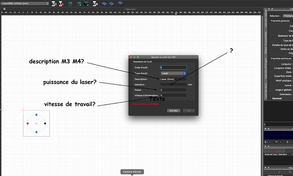
Task: Click the 'Motif polyligne' property label
Action: point(284,81)
